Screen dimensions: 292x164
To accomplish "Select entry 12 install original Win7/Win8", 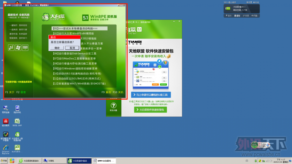I will click(79, 84).
